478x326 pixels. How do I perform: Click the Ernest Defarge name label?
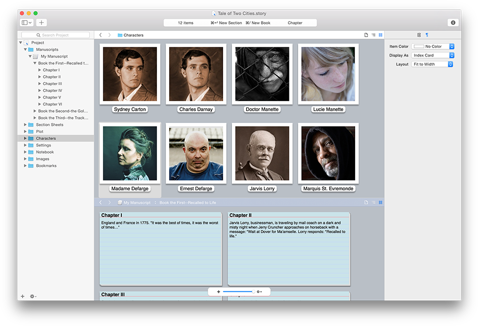196,189
